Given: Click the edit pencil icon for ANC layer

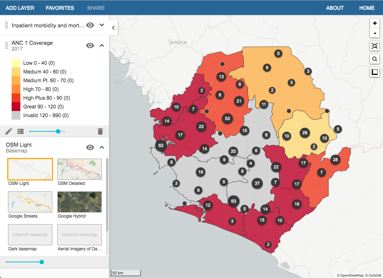Looking at the screenshot, I should [9, 131].
